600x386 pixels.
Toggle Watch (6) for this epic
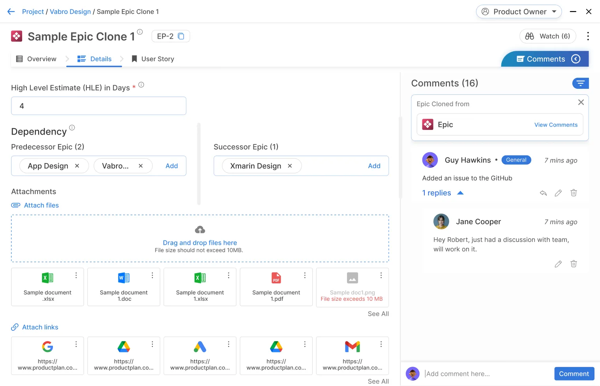547,36
